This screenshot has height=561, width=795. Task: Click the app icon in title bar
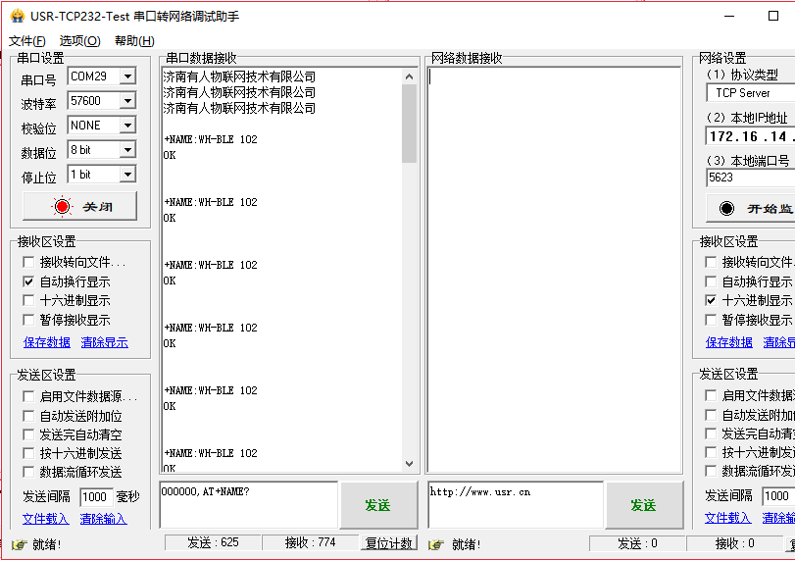pyautogui.click(x=17, y=16)
